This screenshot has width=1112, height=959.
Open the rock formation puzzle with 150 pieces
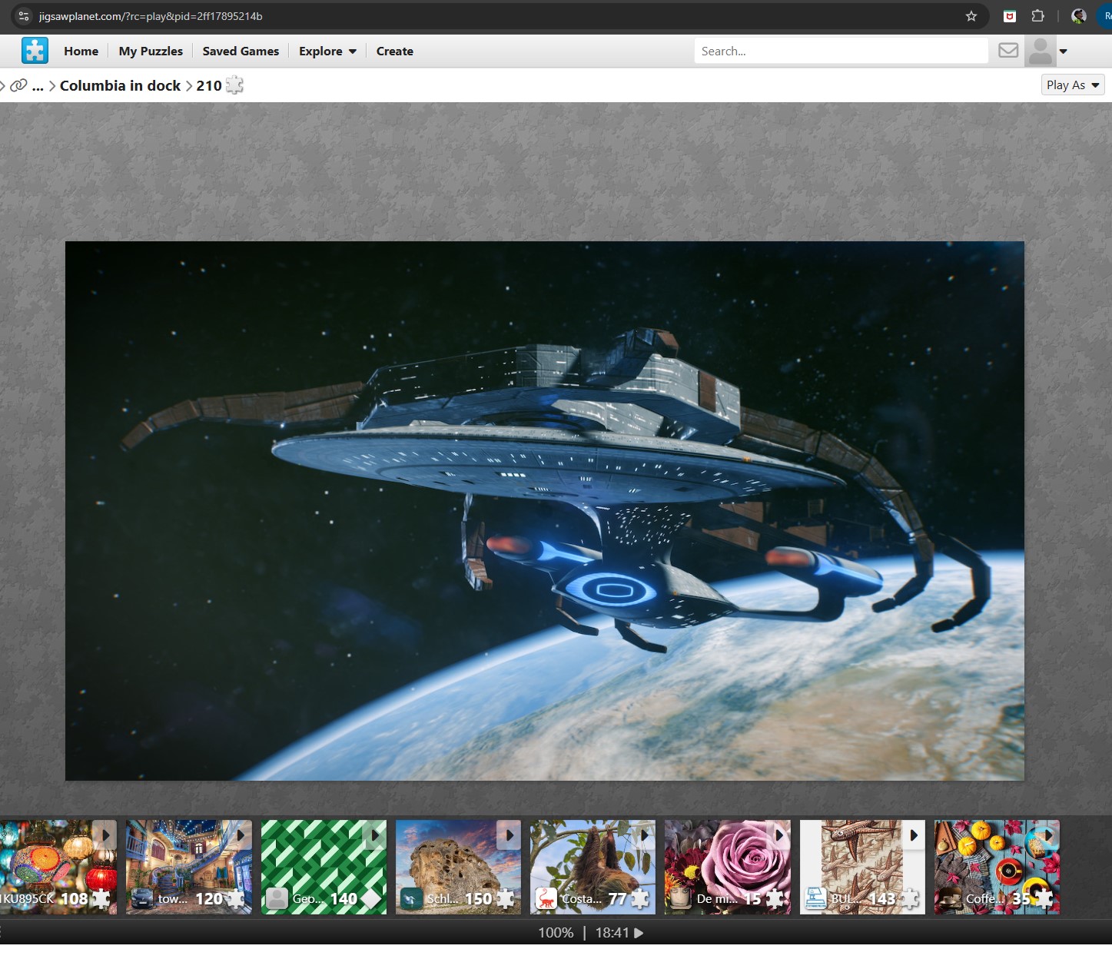[x=458, y=867]
